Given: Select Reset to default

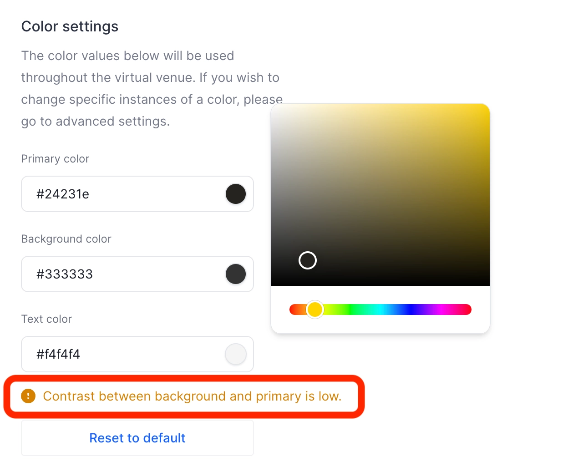Looking at the screenshot, I should point(137,438).
